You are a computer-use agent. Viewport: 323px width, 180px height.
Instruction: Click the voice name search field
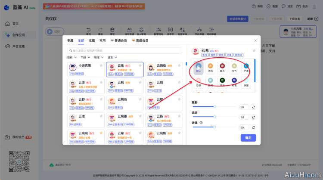(125, 50)
